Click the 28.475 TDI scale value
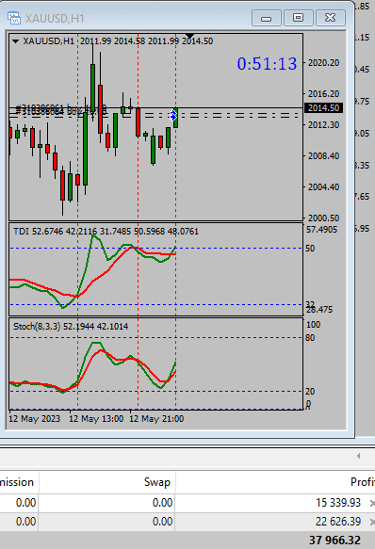The width and height of the screenshot is (375, 549). click(x=319, y=310)
